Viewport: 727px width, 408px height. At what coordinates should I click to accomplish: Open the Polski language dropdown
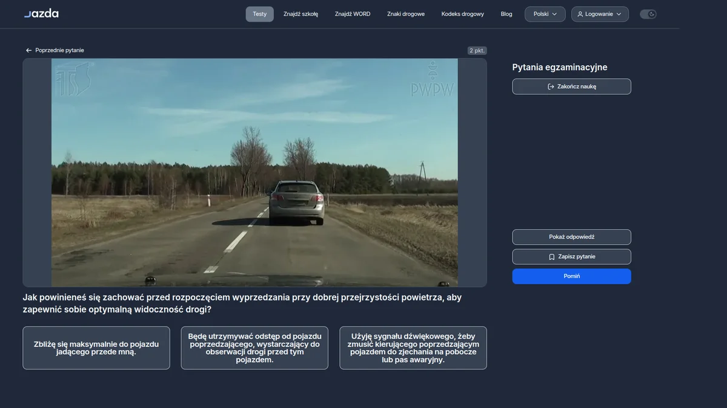tap(545, 15)
